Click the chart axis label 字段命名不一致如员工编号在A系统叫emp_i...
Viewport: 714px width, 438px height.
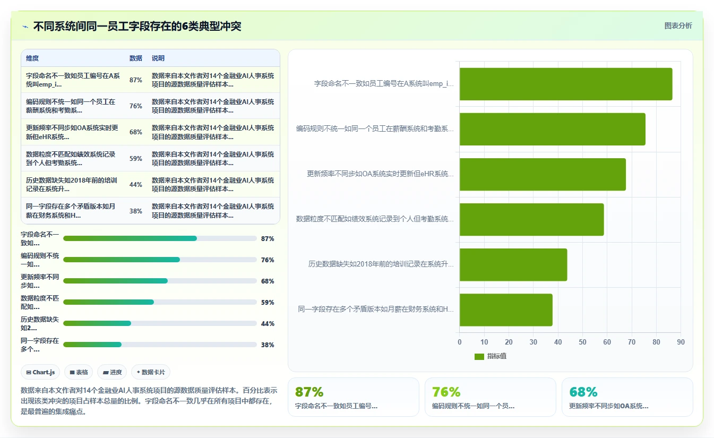(x=384, y=84)
